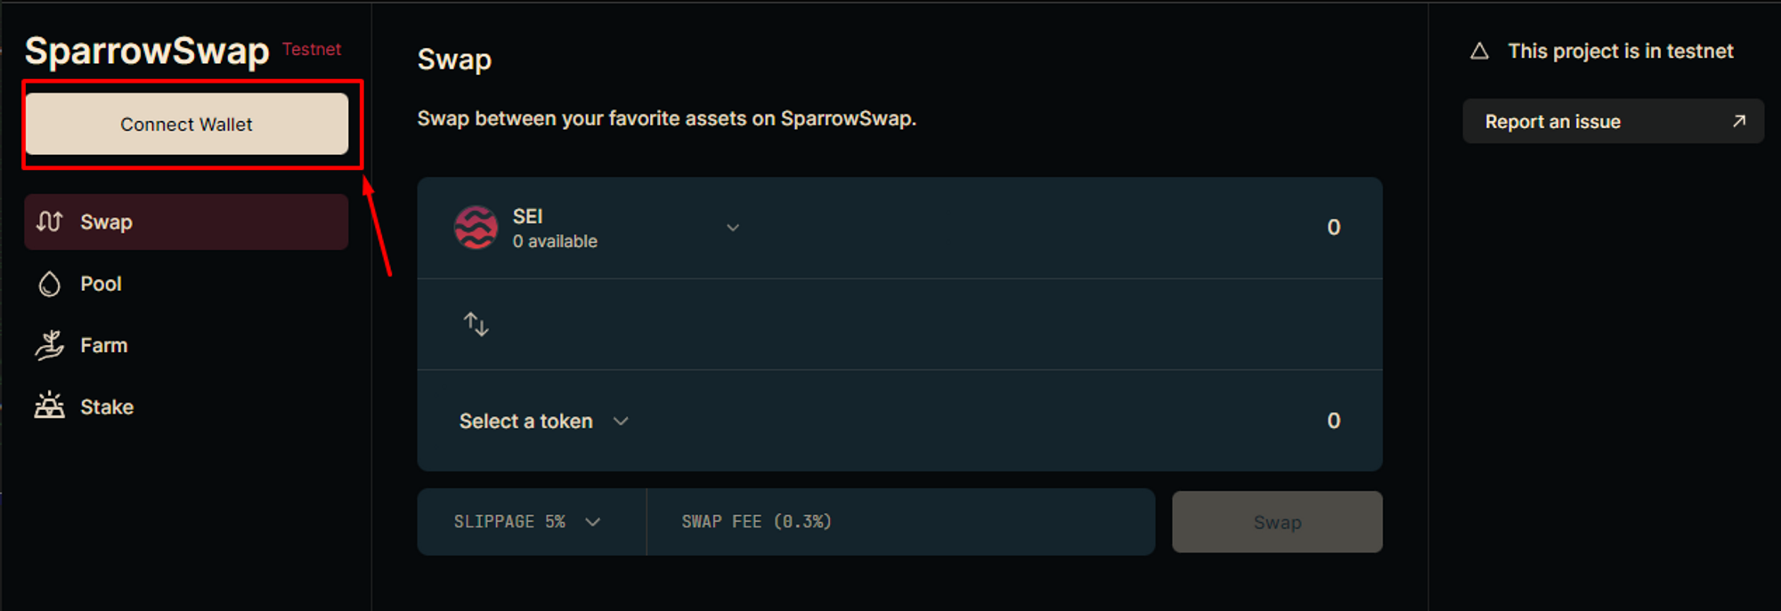The width and height of the screenshot is (1781, 611).
Task: Open the Slippage 5% dropdown
Action: coord(527,522)
